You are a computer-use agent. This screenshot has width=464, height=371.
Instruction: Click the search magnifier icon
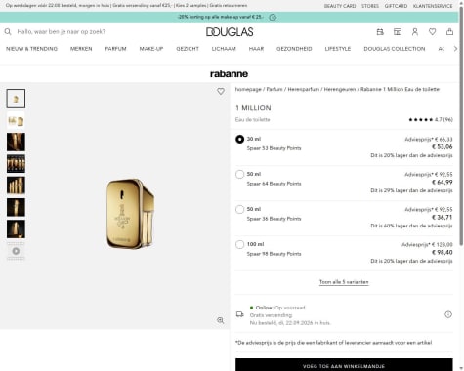click(8, 31)
